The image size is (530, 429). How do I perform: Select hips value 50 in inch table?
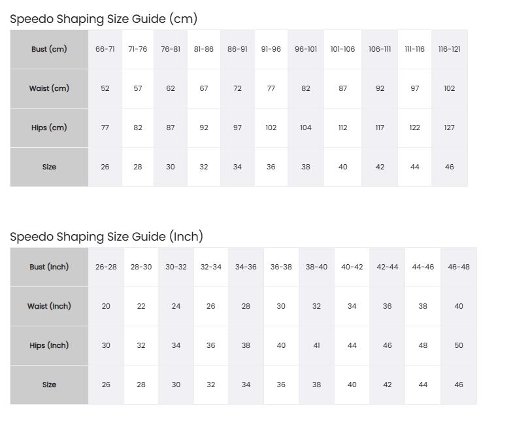(459, 345)
